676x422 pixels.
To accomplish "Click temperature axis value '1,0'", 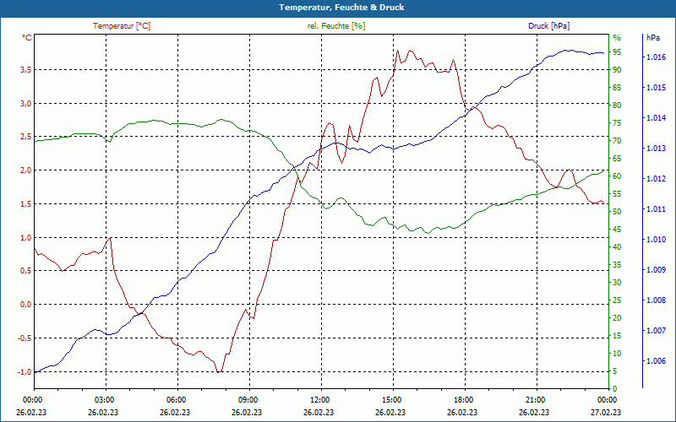I will click(26, 237).
